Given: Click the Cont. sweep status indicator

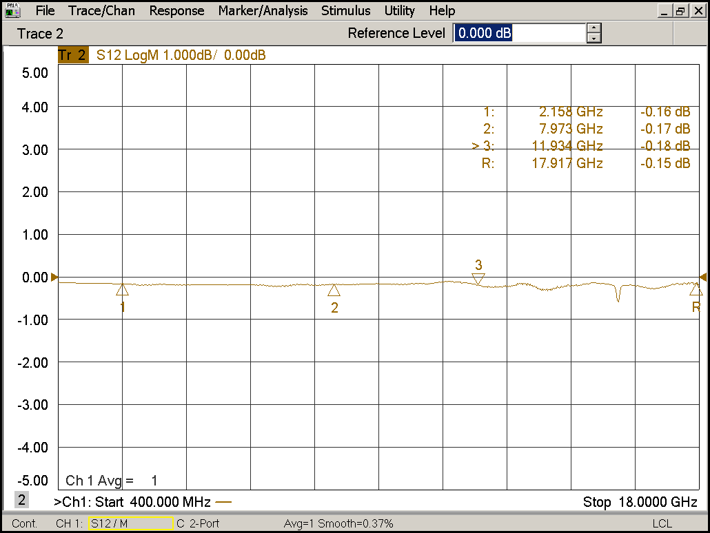Looking at the screenshot, I should click(25, 523).
